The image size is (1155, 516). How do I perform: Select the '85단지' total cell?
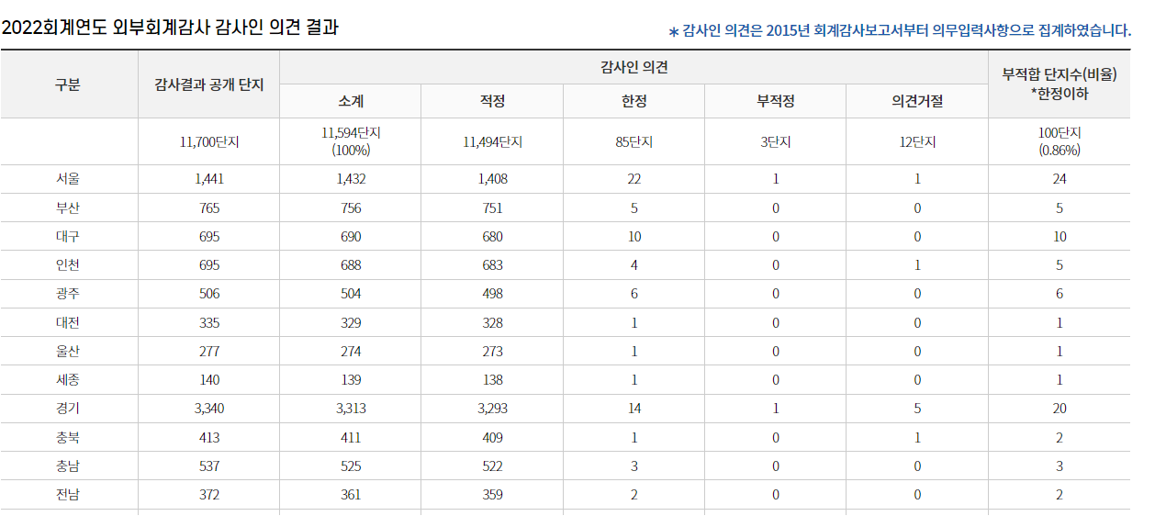[x=634, y=142]
